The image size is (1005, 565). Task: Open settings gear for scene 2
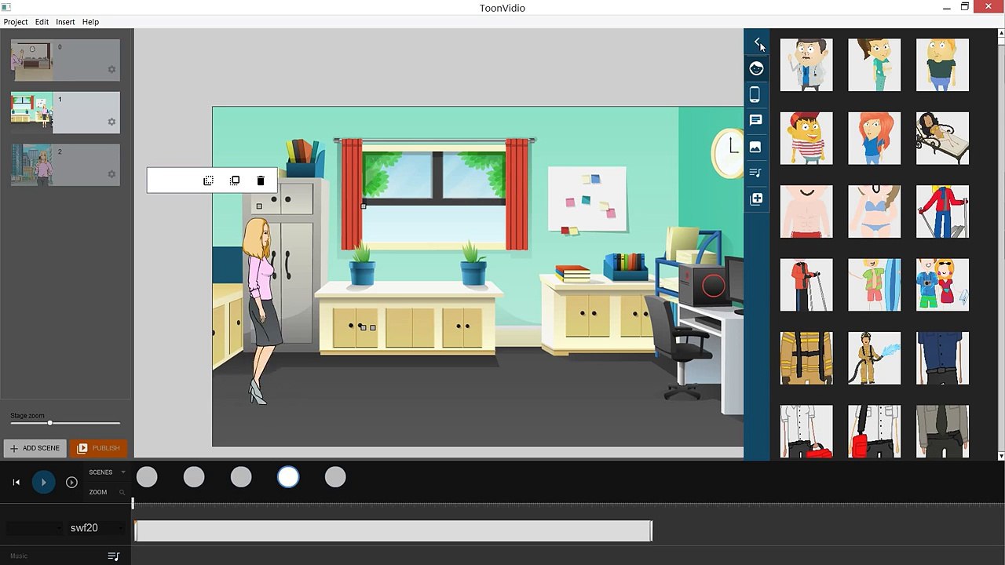click(x=111, y=174)
